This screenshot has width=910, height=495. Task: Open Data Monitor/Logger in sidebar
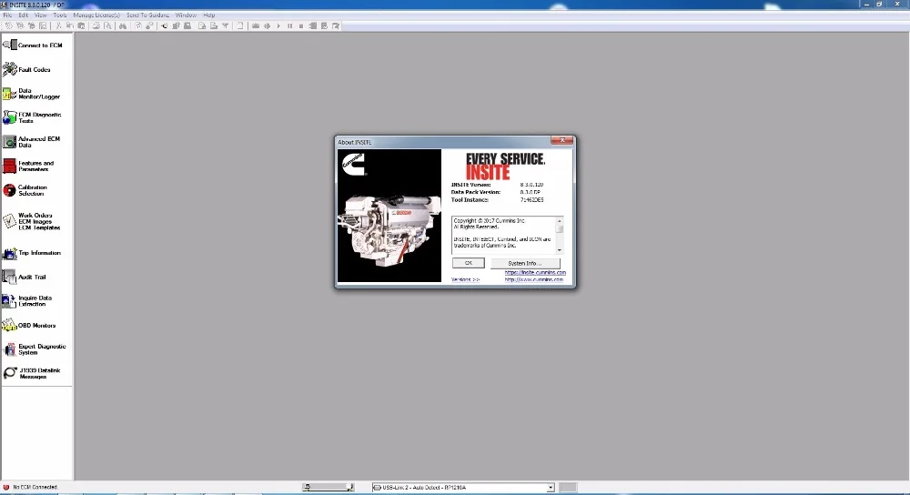coord(31,94)
